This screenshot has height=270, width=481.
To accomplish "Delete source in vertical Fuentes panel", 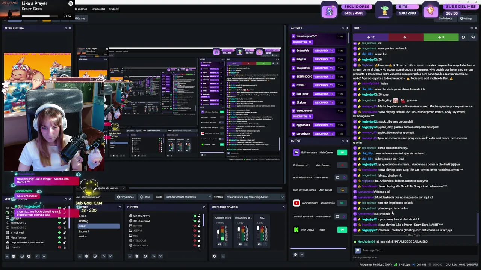I will 14,256.
